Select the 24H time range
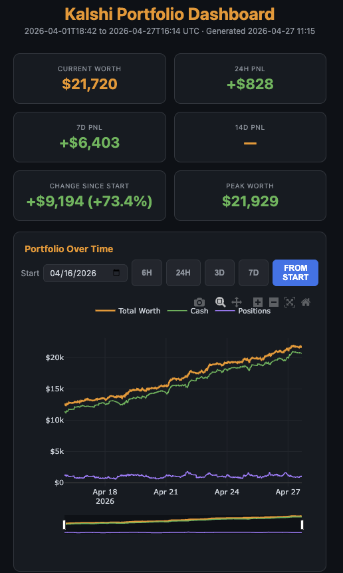The height and width of the screenshot is (573, 343). (183, 273)
